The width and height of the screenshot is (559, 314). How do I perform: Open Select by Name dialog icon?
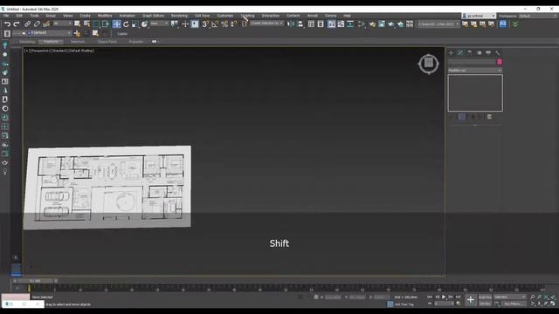(x=86, y=24)
